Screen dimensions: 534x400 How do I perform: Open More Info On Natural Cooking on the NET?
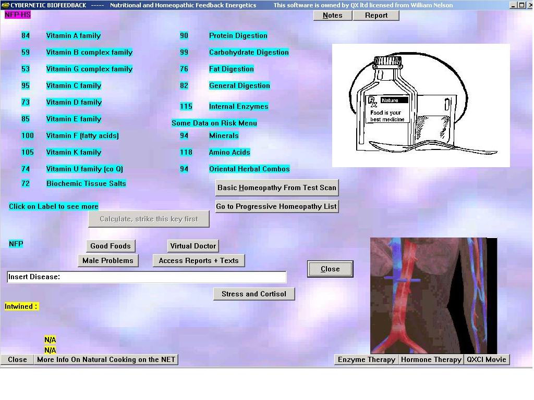pos(106,359)
